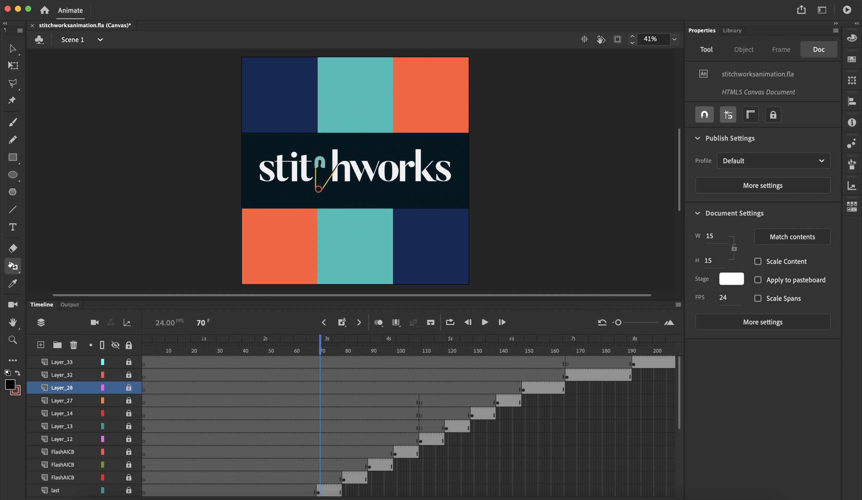
Task: Check Apply to pasteboard option
Action: [x=758, y=280]
